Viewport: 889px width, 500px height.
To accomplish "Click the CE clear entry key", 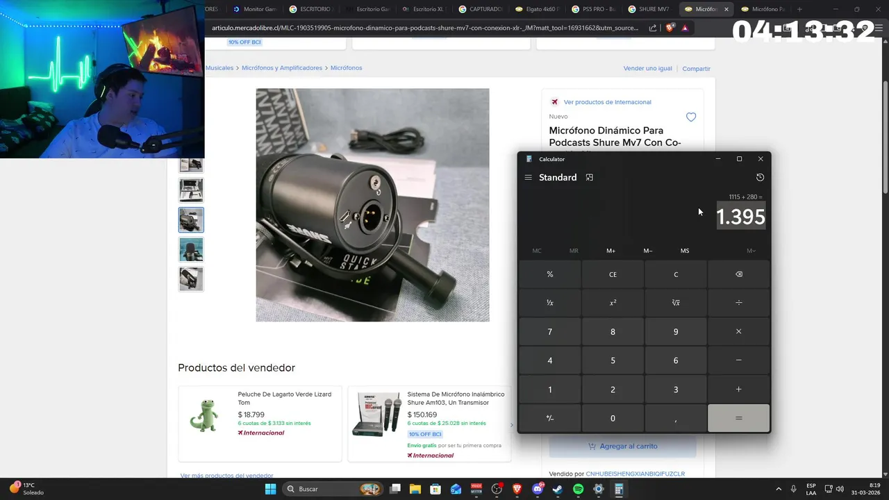I will [613, 274].
